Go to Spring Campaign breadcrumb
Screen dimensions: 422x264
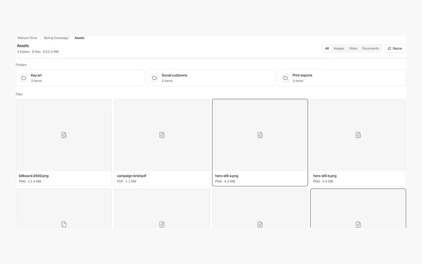click(56, 38)
